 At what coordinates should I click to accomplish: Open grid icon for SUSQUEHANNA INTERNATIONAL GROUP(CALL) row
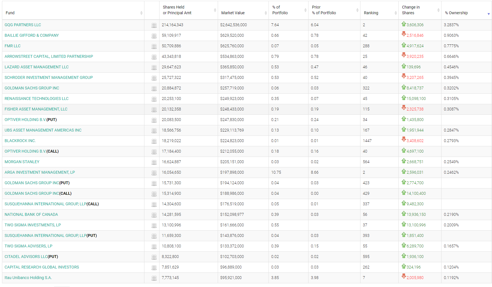154,204
